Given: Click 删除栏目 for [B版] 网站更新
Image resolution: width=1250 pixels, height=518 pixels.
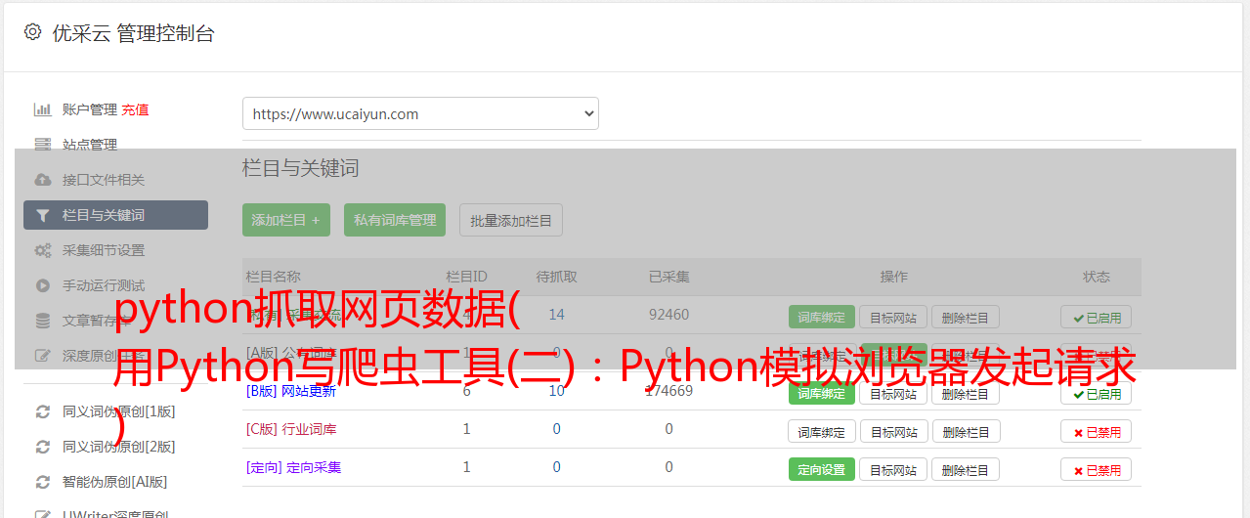Looking at the screenshot, I should click(x=966, y=393).
